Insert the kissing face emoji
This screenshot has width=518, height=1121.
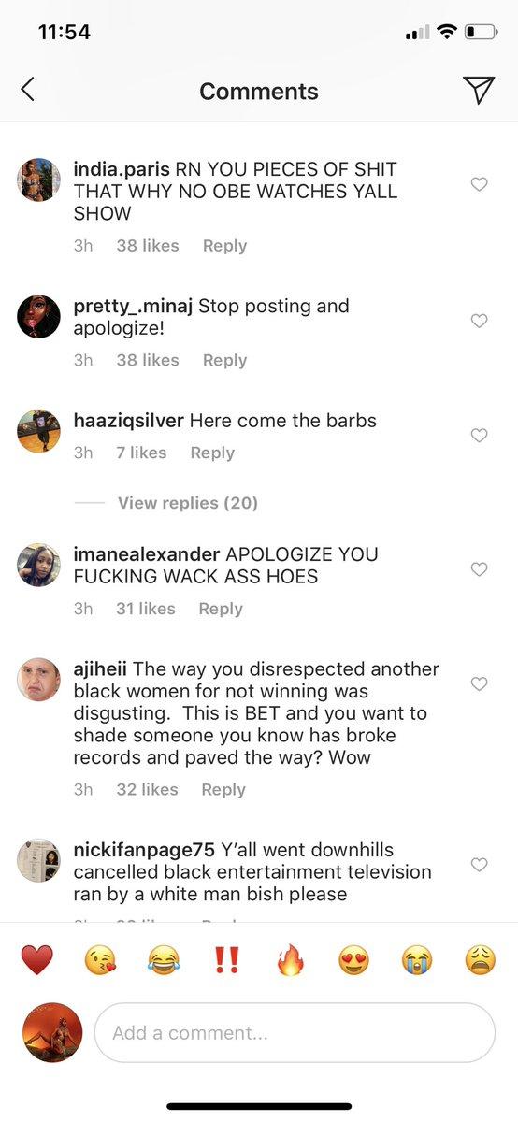point(101,960)
